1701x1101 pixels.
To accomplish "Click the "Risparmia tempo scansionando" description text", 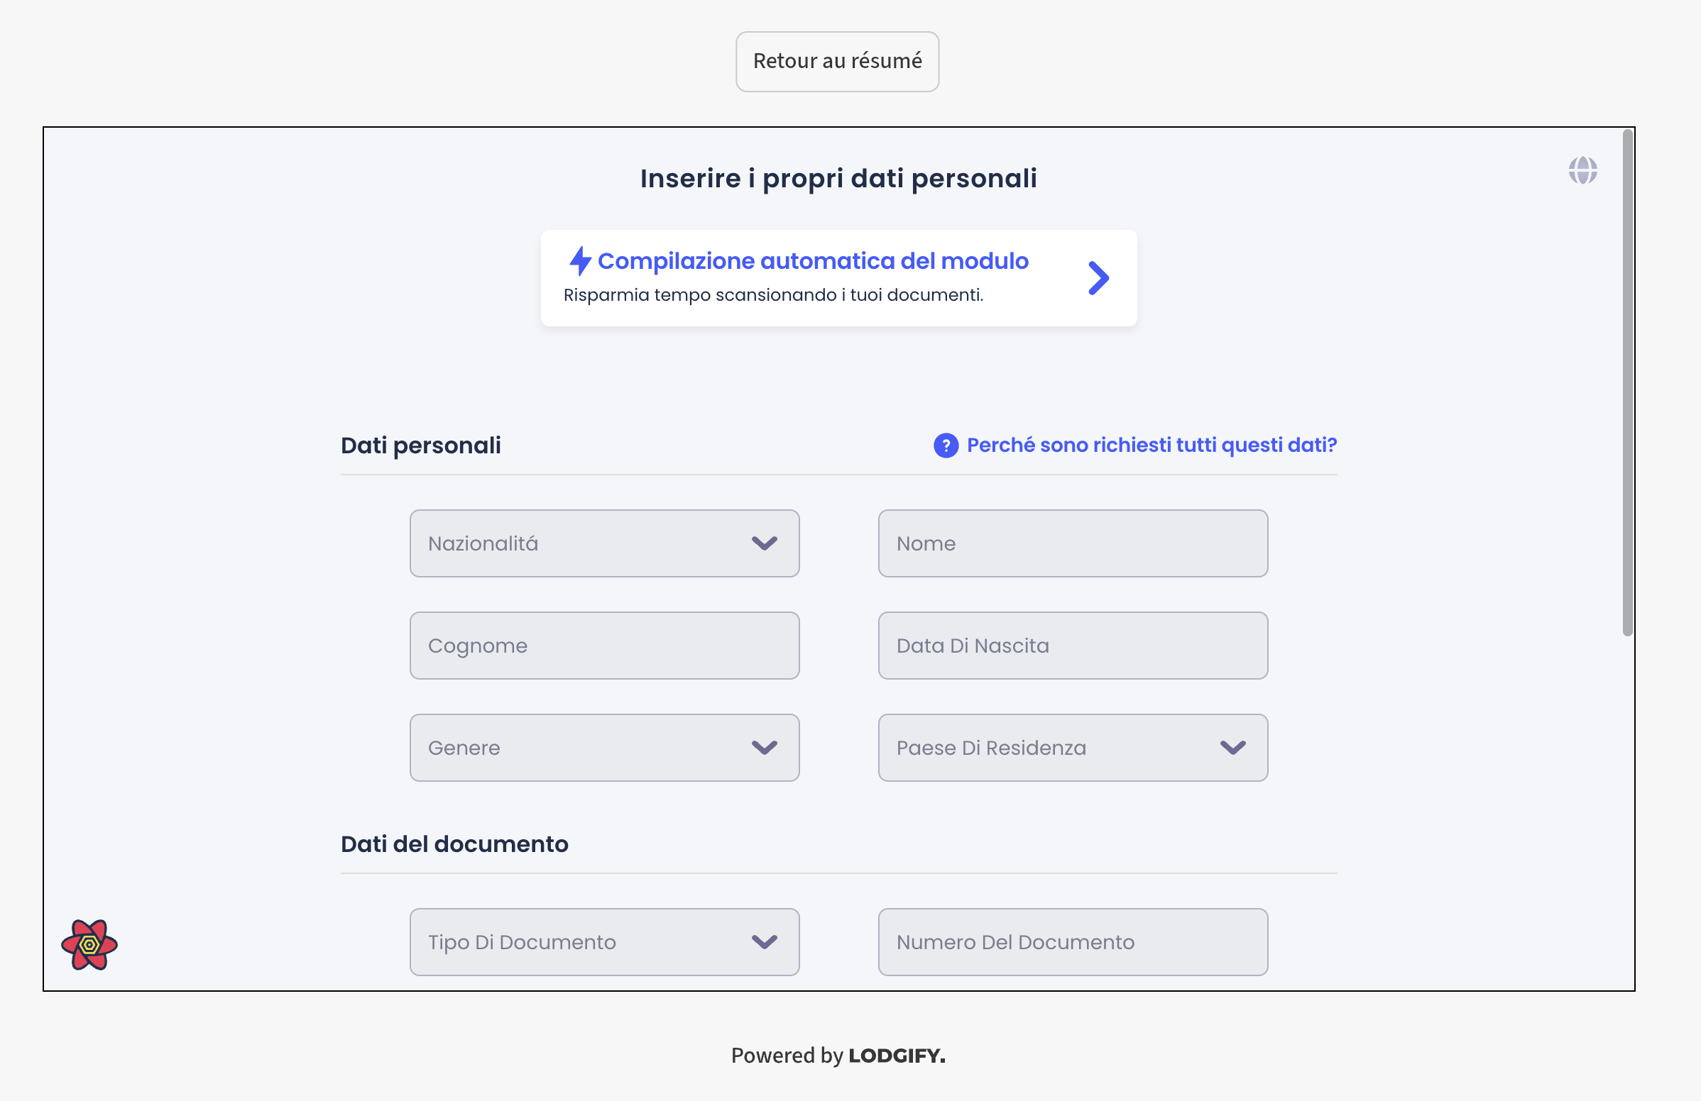I will click(x=772, y=295).
